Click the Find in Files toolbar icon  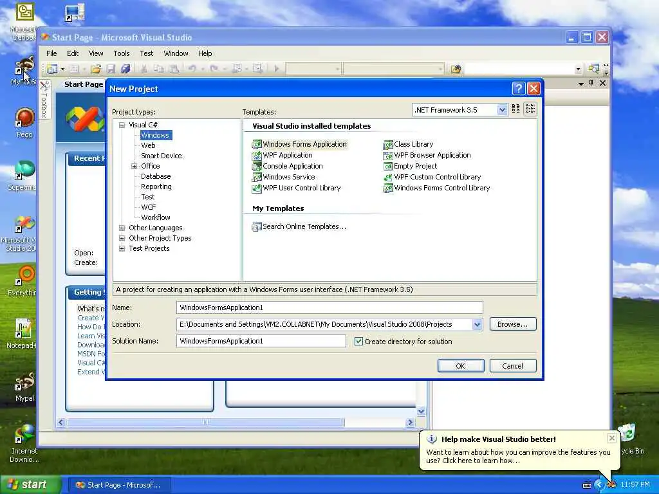click(x=456, y=68)
